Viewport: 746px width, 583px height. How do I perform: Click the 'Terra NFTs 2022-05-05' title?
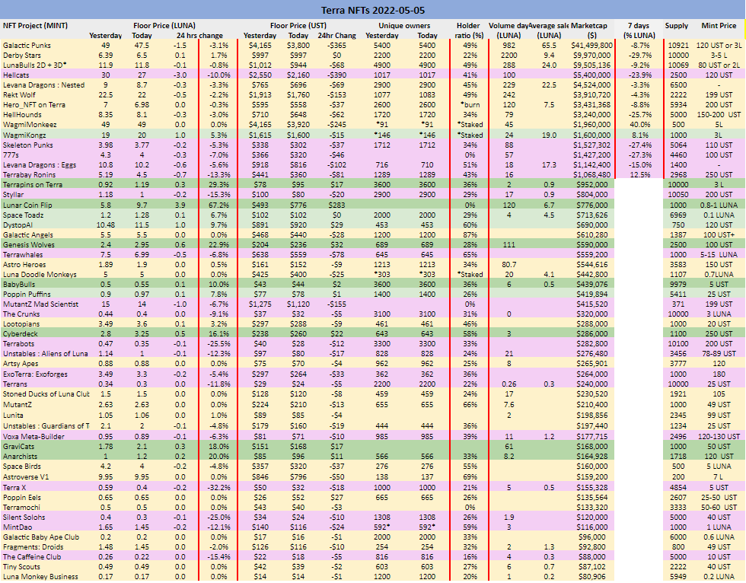pyautogui.click(x=373, y=10)
